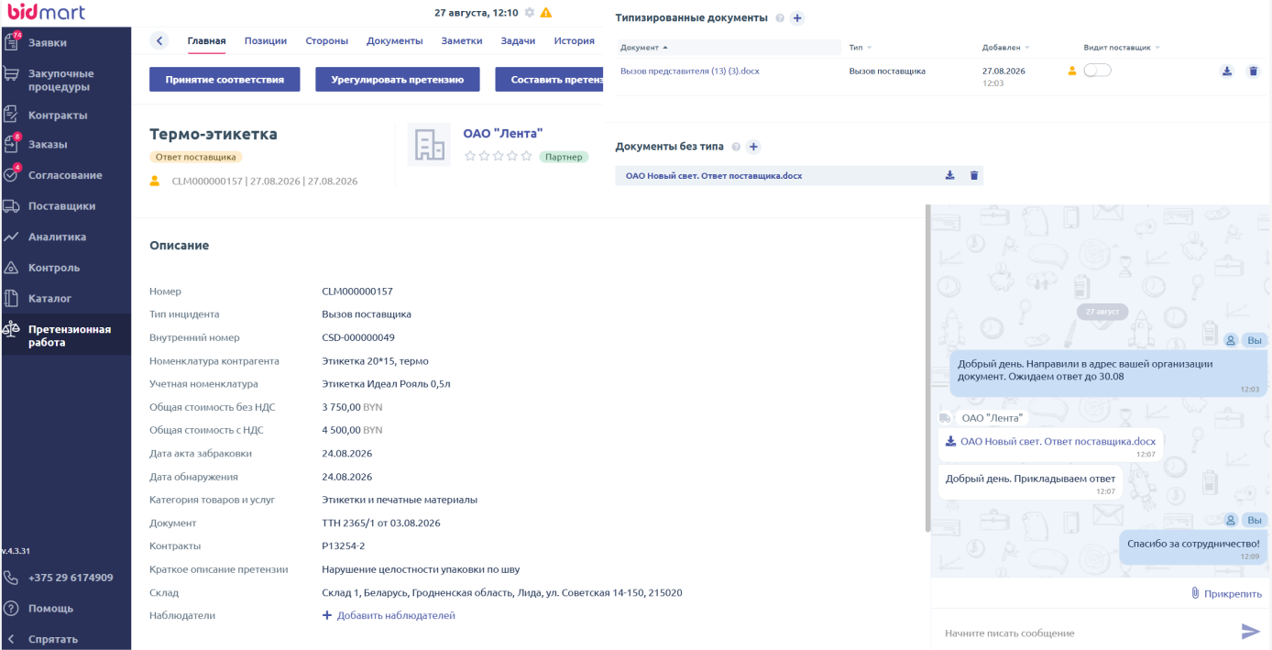The width and height of the screenshot is (1272, 650).
Task: Collapse sidebar with Спрятать
Action: [x=53, y=639]
